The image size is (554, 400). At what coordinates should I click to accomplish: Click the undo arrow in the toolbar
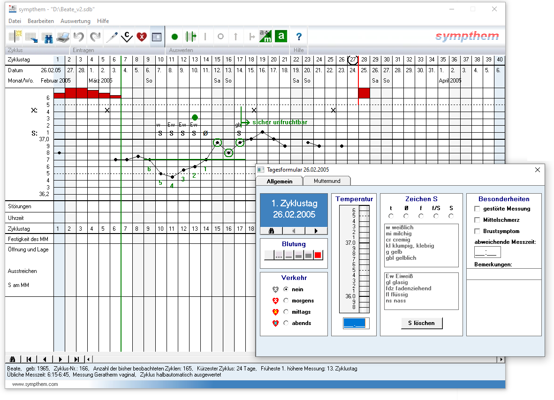pyautogui.click(x=79, y=37)
